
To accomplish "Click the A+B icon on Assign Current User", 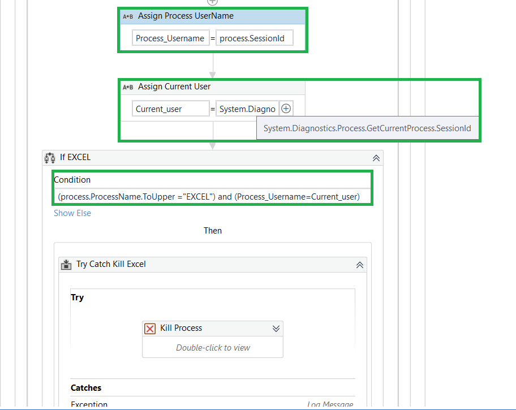I will tap(127, 87).
